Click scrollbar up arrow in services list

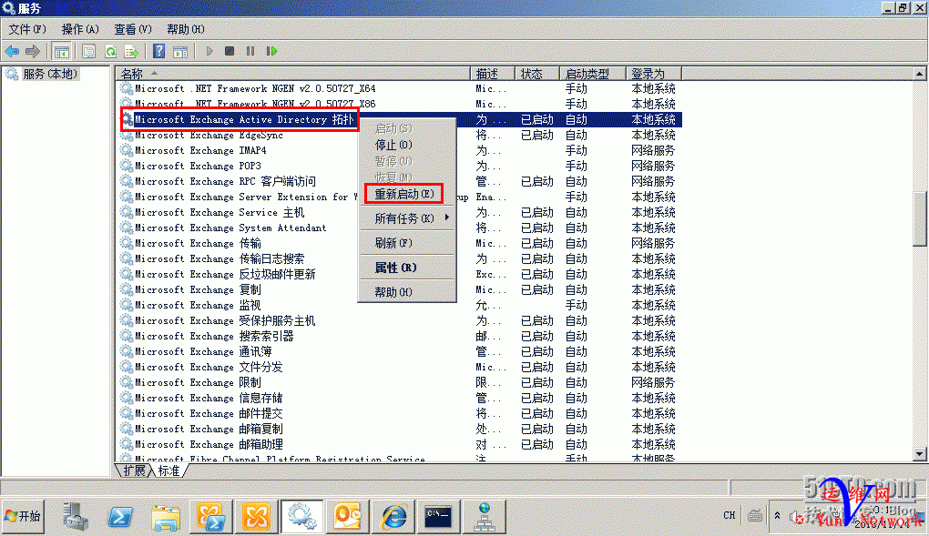pos(920,74)
